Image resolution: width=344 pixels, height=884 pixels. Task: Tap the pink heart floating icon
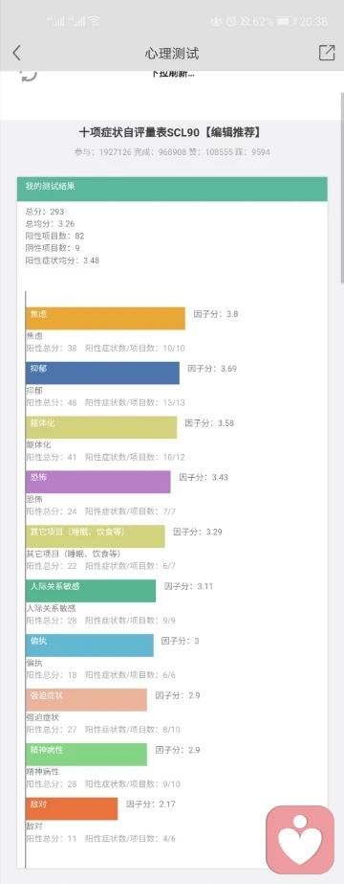tap(300, 839)
